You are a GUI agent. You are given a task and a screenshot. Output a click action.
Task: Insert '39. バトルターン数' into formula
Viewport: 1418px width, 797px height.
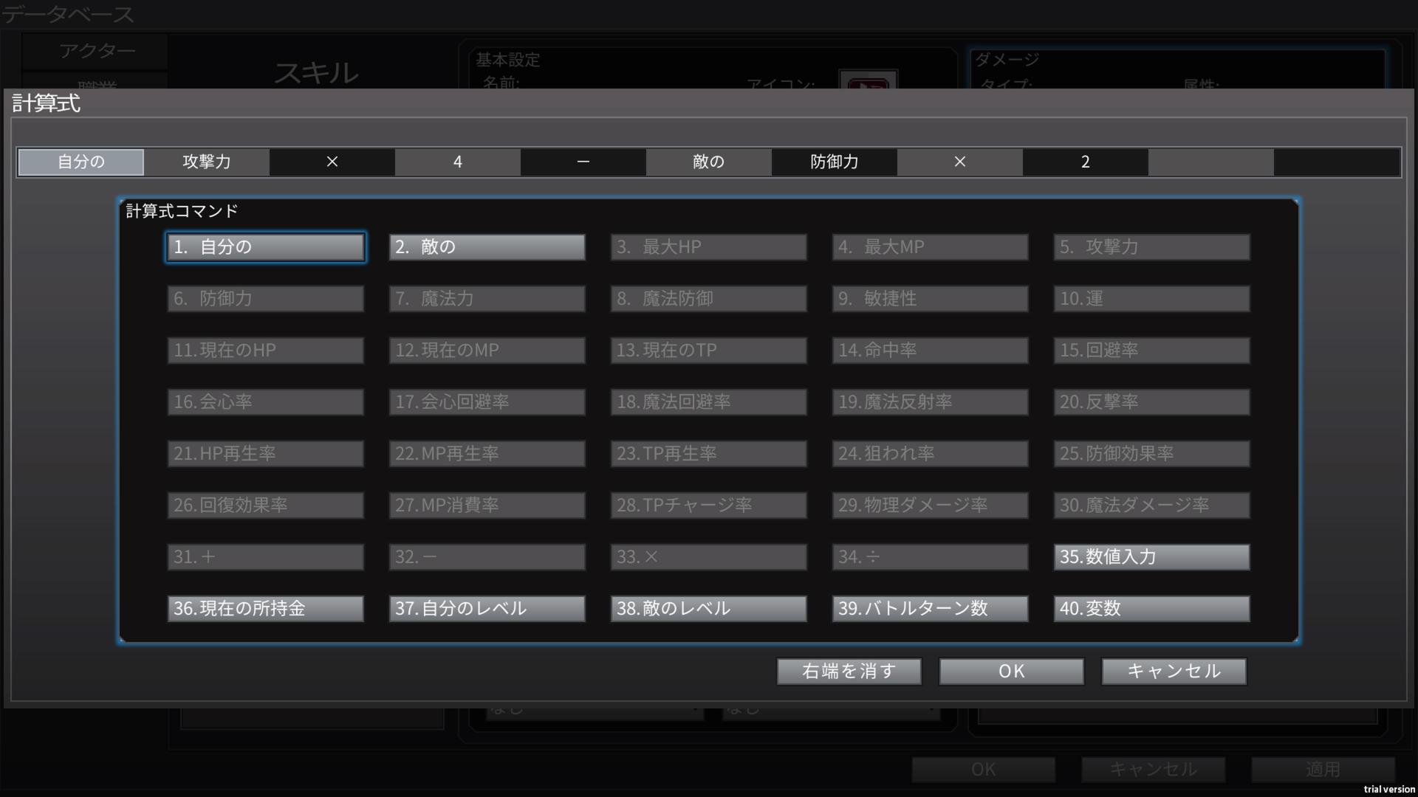click(930, 609)
